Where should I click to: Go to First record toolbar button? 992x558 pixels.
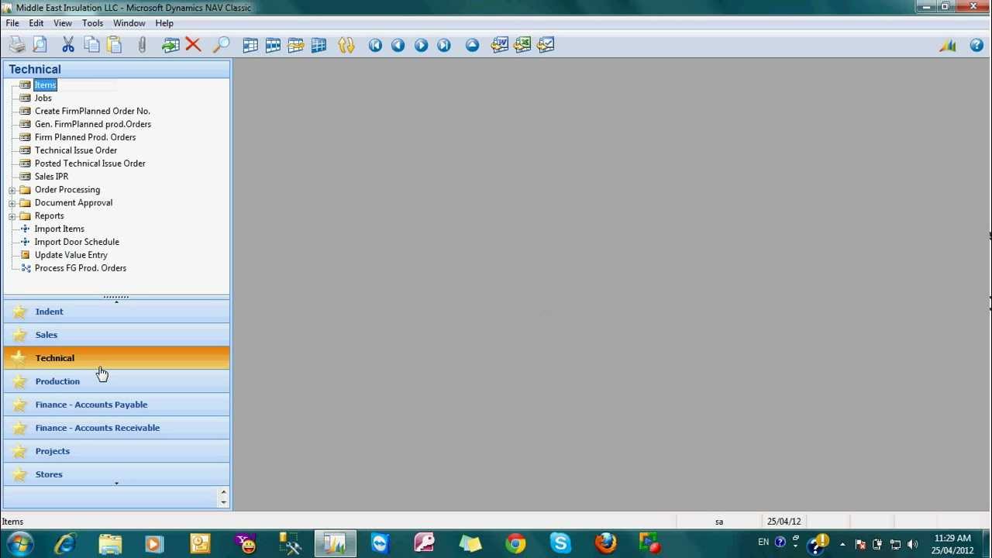pyautogui.click(x=375, y=45)
